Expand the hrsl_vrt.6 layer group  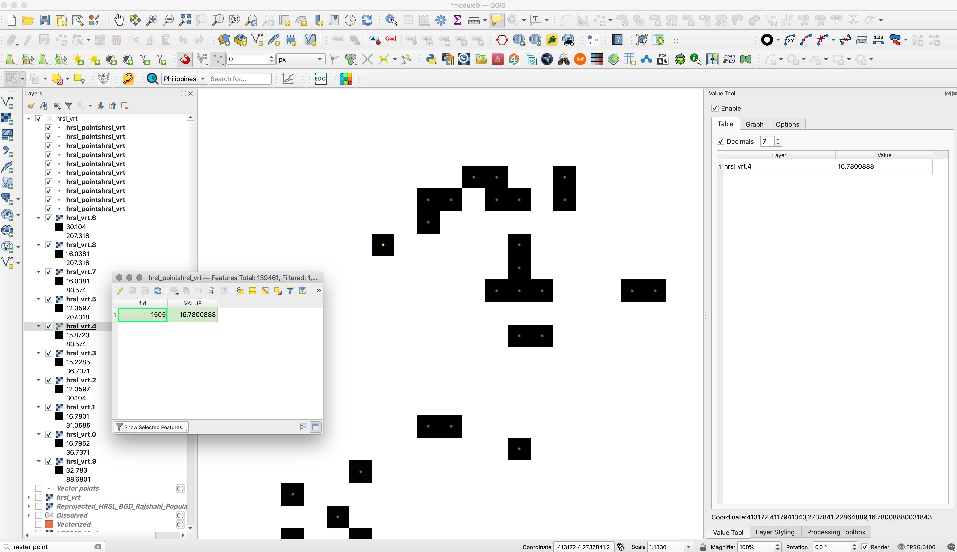(x=38, y=217)
